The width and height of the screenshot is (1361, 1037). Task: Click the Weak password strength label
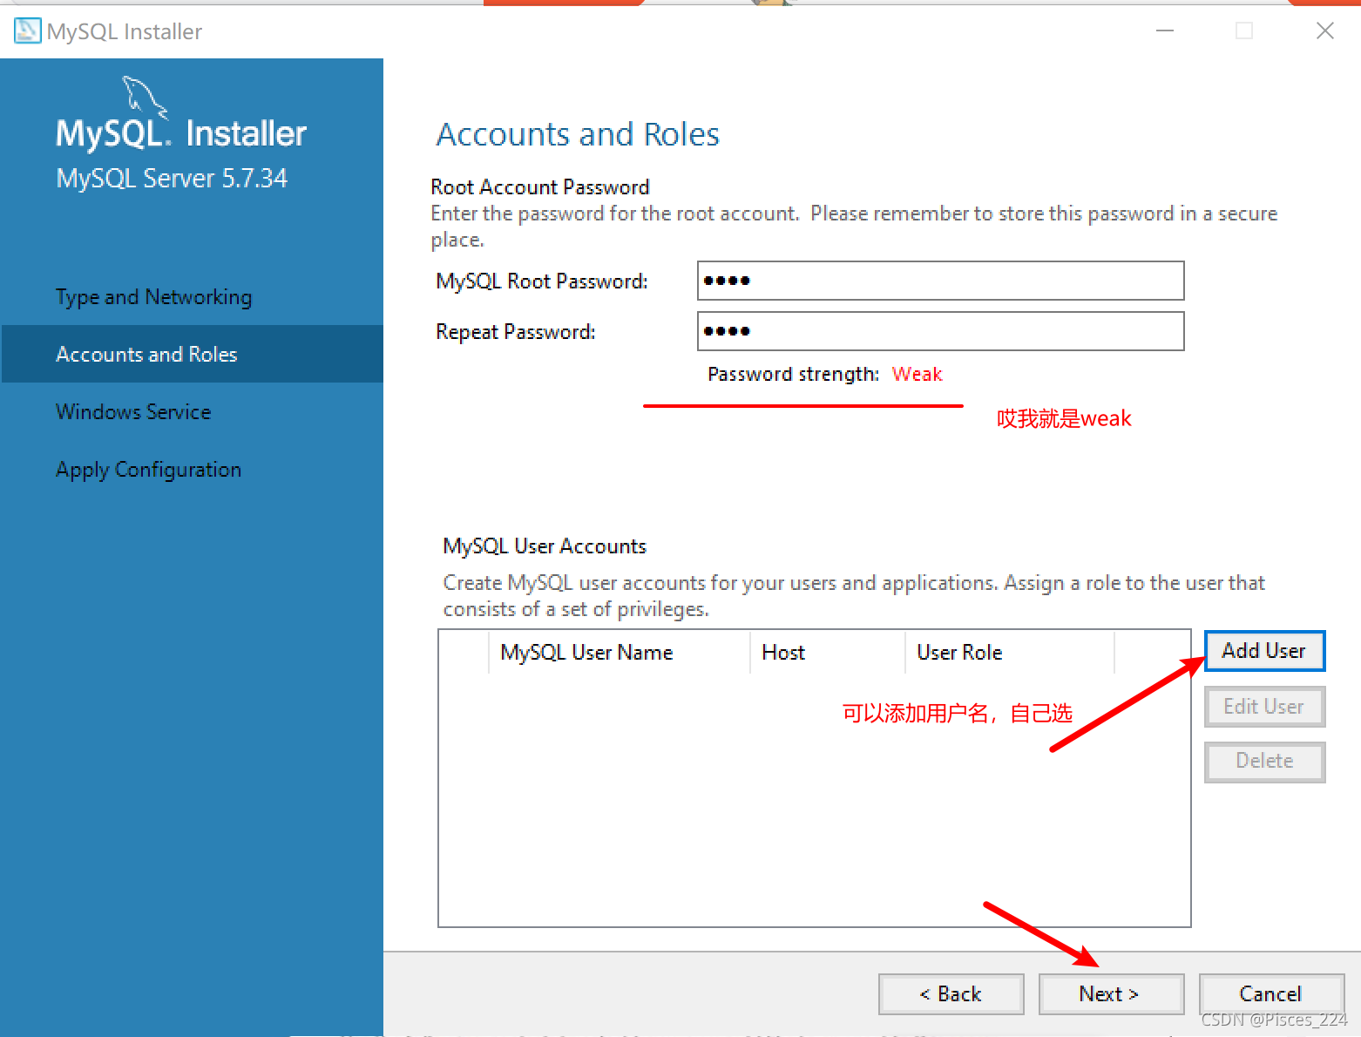click(x=917, y=375)
